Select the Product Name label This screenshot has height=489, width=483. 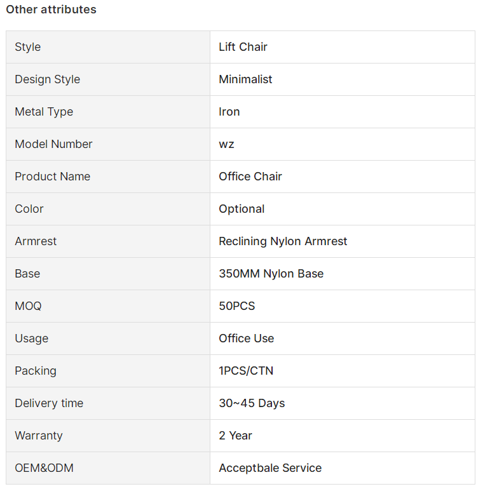coord(52,177)
